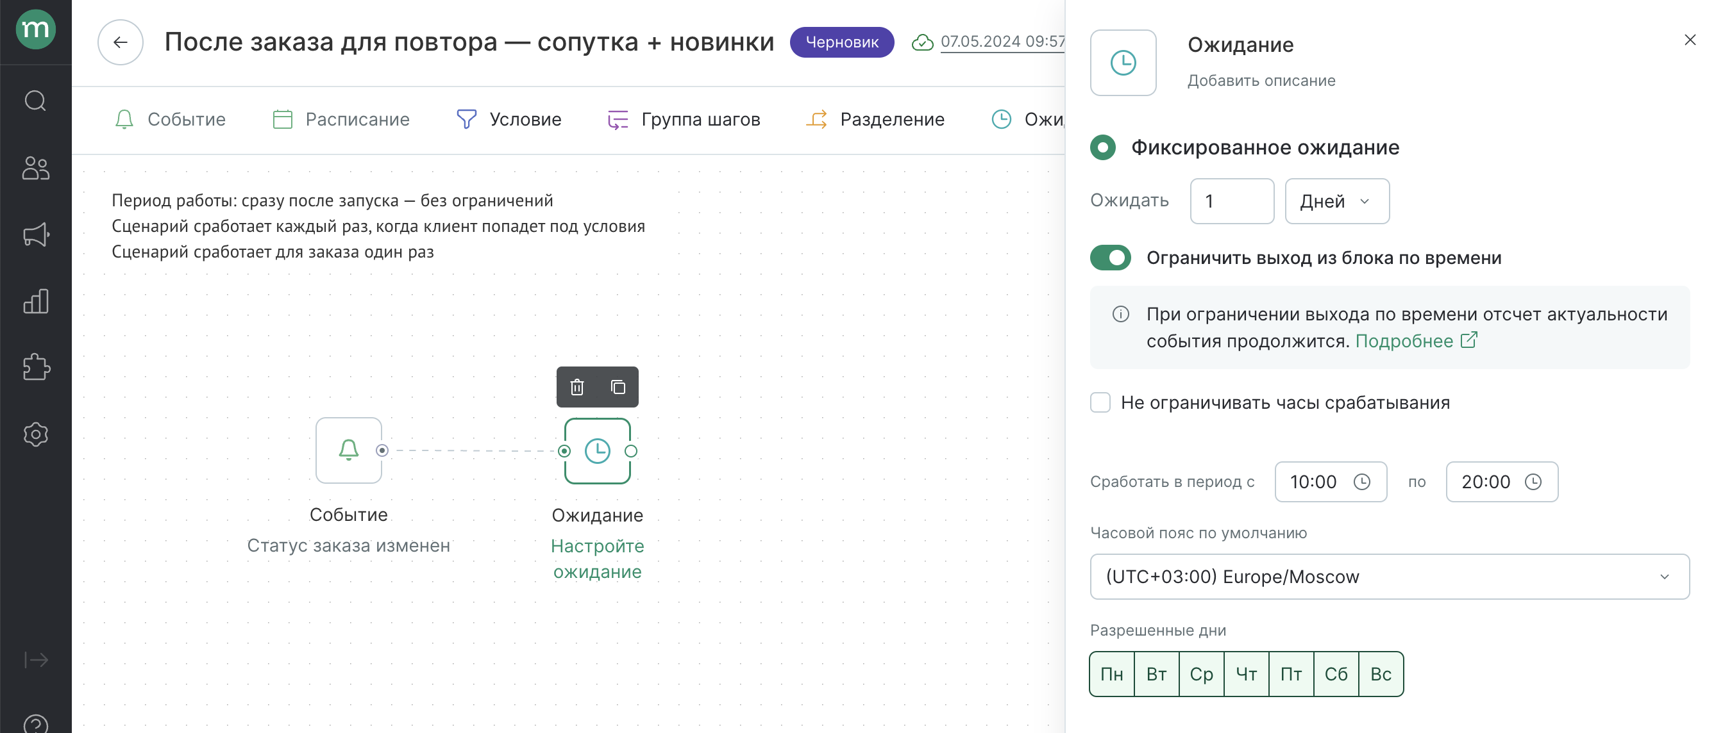The width and height of the screenshot is (1716, 733).
Task: Toggle Ср allowed day
Action: [x=1201, y=674]
